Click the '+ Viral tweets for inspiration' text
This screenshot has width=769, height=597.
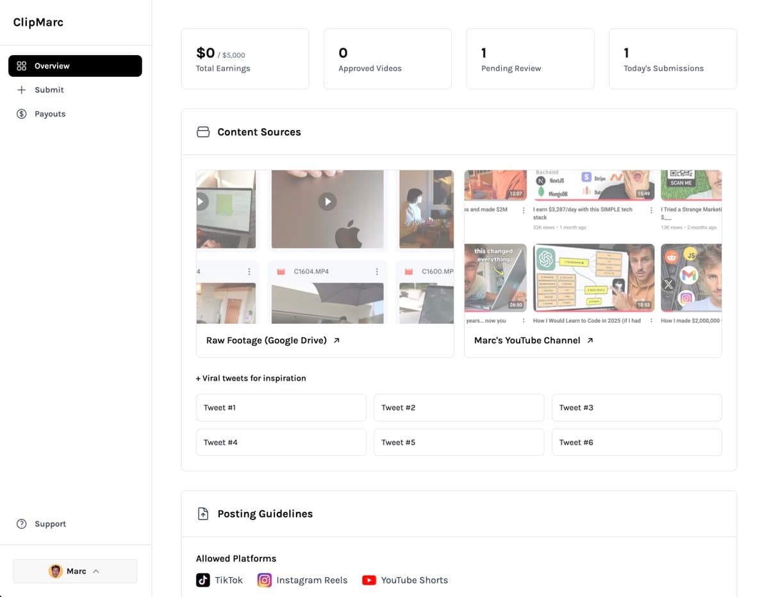[251, 379]
